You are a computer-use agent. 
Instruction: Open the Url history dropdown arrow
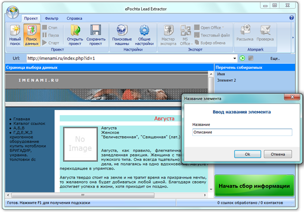click(235, 58)
